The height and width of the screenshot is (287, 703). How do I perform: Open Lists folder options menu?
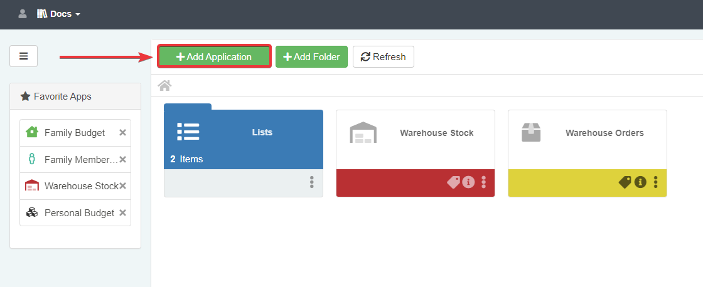[x=311, y=182]
